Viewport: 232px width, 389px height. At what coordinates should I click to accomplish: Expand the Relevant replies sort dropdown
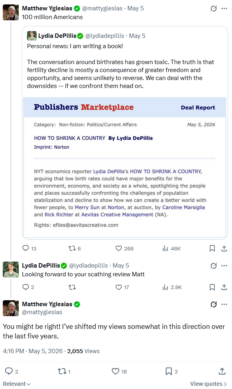click(x=17, y=384)
